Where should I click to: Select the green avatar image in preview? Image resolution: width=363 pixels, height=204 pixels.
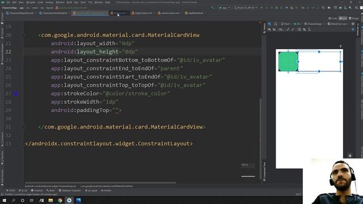(288, 62)
